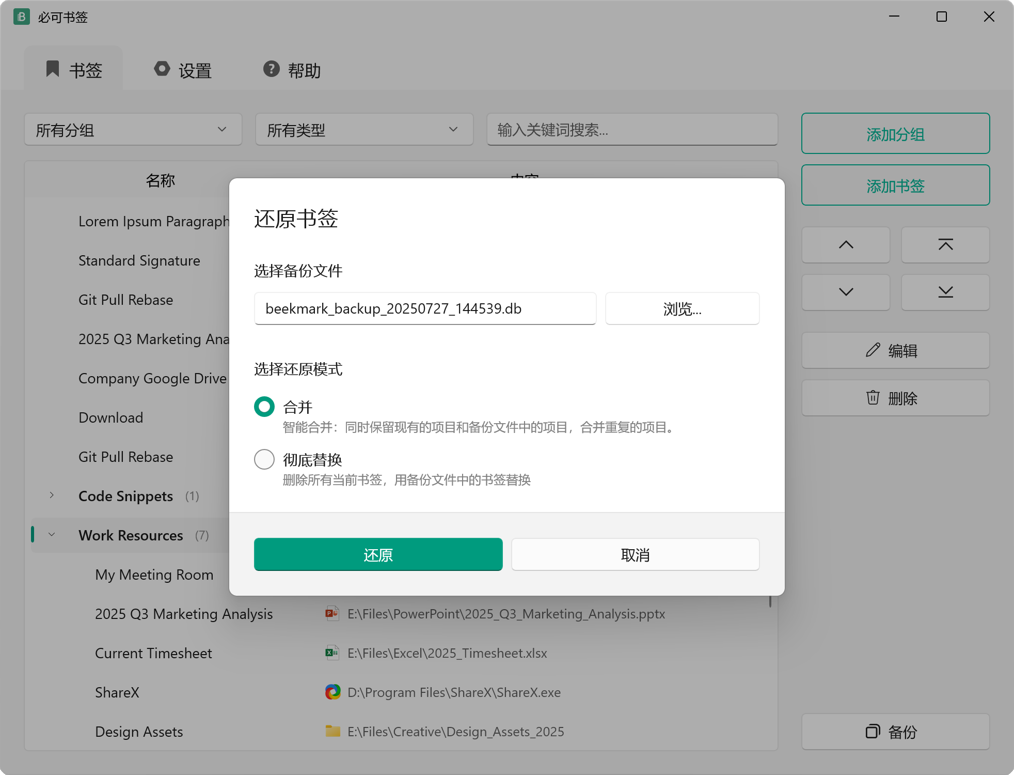This screenshot has width=1014, height=775.
Task: Click the backup file path field
Action: [x=425, y=308]
